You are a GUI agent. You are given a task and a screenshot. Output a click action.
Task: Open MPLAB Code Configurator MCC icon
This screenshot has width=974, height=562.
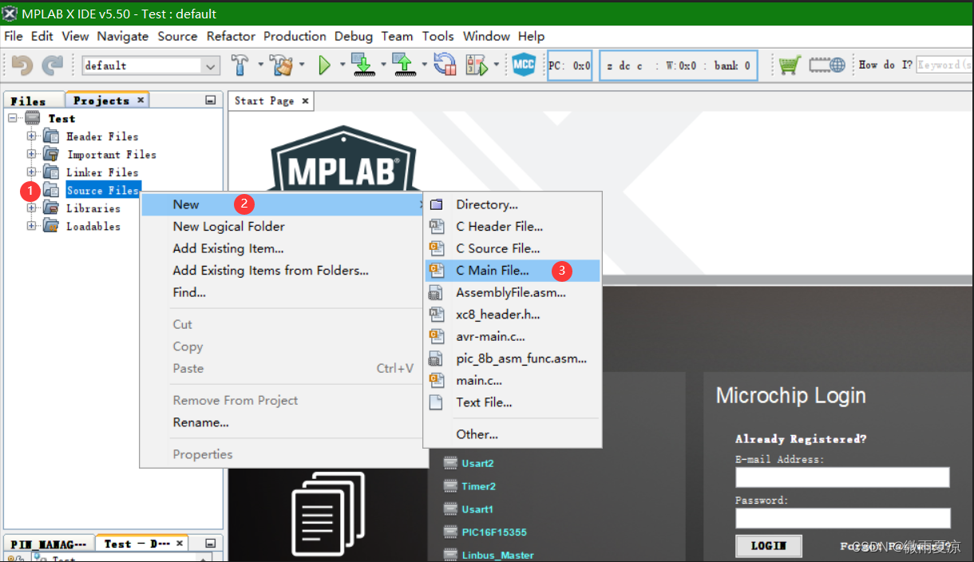524,65
